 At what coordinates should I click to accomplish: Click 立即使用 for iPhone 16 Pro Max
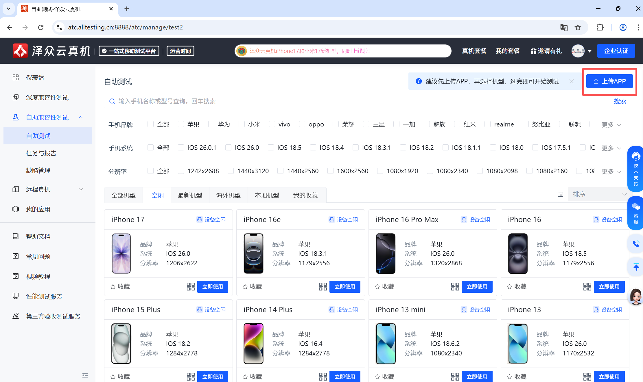(x=477, y=286)
